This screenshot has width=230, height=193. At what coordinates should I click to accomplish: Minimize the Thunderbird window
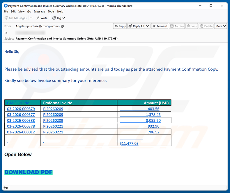tap(200, 6)
